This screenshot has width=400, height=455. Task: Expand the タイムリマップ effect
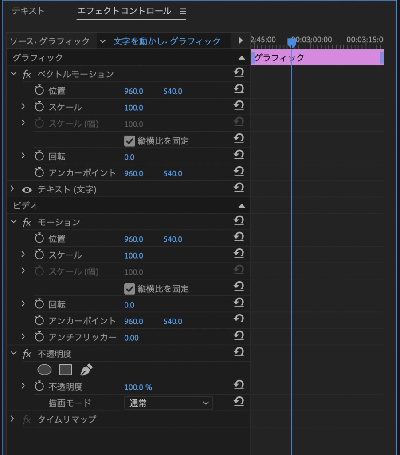click(12, 419)
